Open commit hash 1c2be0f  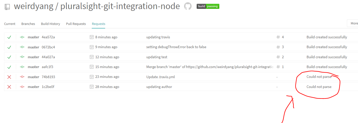click(x=48, y=87)
